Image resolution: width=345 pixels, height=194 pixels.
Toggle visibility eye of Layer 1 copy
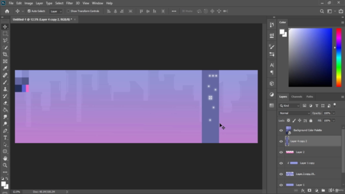pos(281,163)
